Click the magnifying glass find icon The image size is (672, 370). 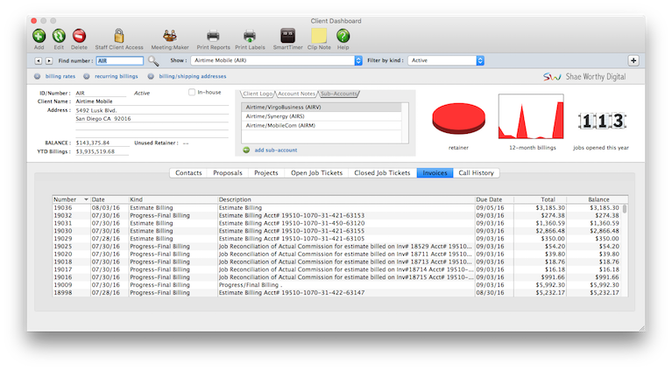pyautogui.click(x=153, y=61)
